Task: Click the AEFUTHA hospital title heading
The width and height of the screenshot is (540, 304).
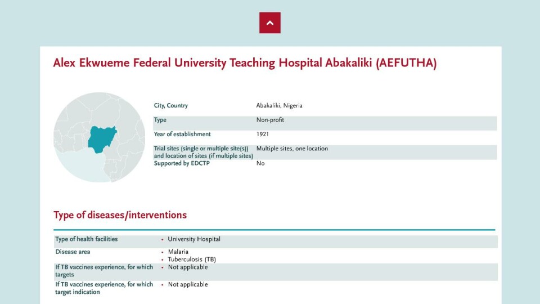Action: coord(245,63)
